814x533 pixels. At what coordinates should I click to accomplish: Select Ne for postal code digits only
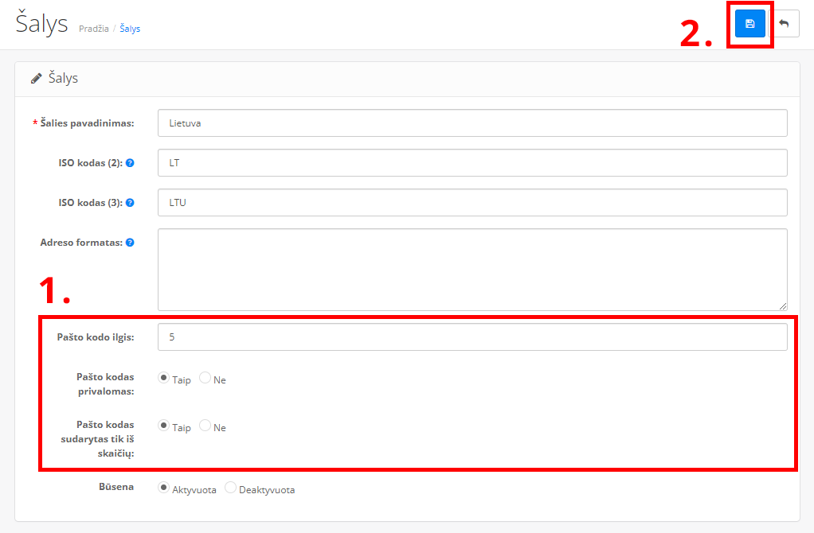(x=205, y=426)
